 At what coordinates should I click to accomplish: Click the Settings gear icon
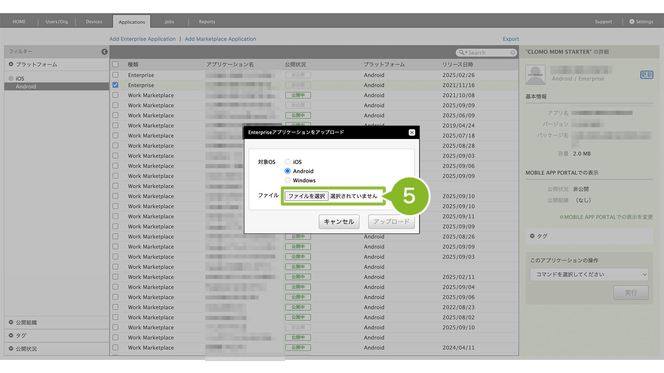click(632, 22)
